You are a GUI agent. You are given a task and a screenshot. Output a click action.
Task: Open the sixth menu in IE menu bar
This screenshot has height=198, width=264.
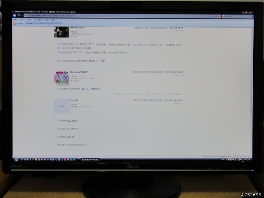(x=54, y=20)
